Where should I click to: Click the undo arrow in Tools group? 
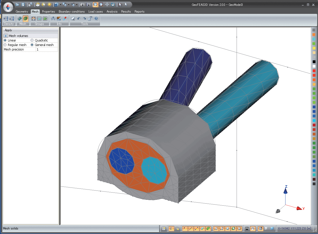point(79,18)
